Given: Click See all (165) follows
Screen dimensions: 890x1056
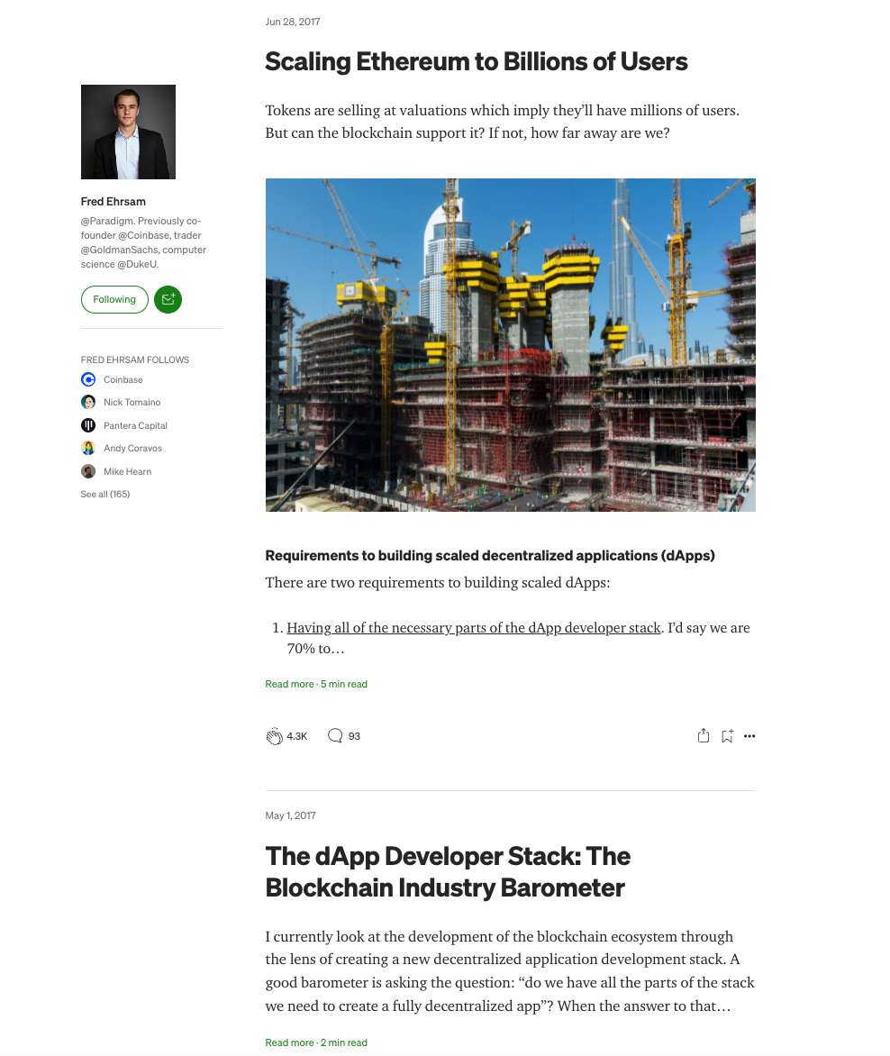Looking at the screenshot, I should (105, 494).
